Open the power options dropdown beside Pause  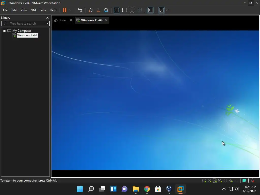70,10
